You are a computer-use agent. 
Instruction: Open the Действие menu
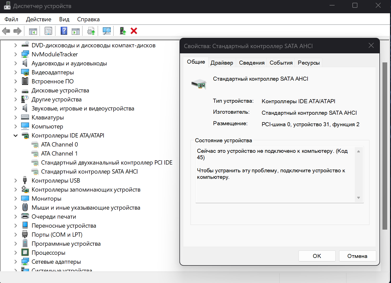(x=39, y=19)
